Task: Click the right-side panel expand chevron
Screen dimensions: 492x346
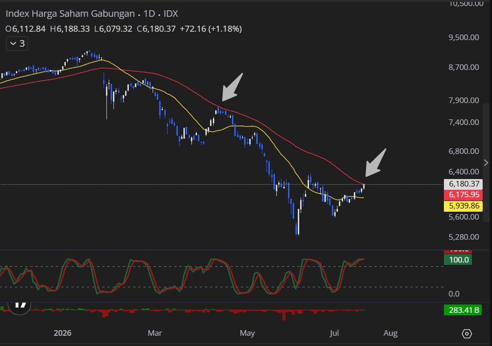Action: pos(486,163)
